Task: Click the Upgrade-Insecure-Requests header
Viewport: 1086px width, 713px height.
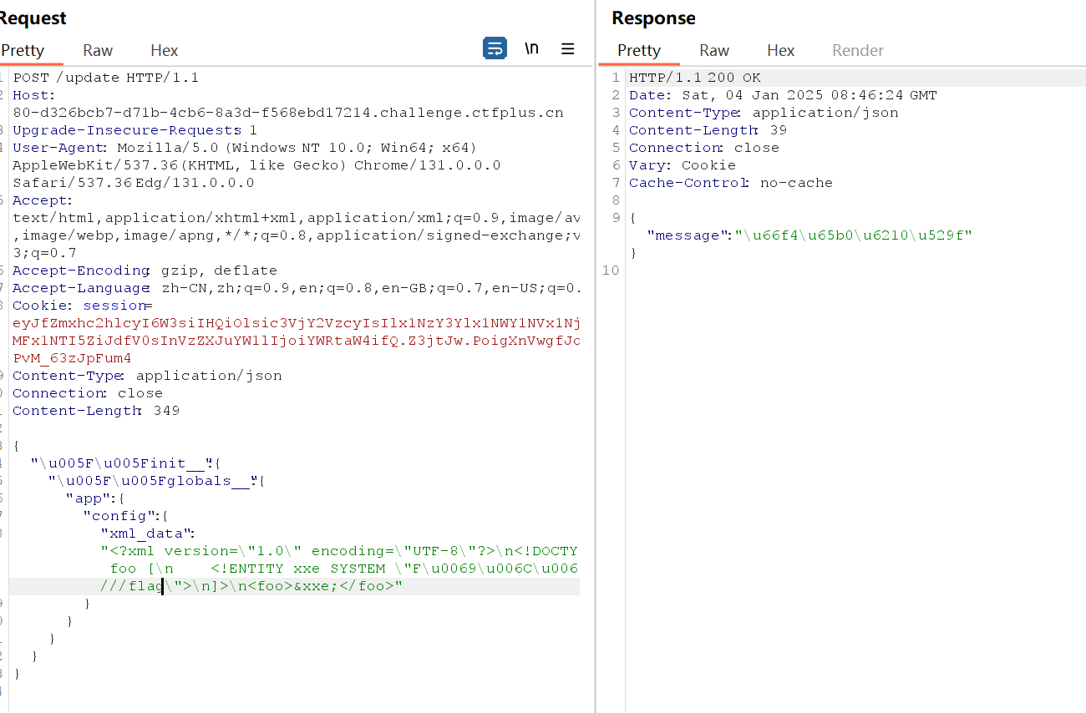Action: (135, 130)
